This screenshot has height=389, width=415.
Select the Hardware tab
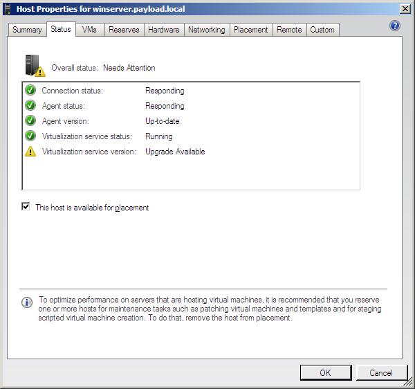[x=164, y=30]
